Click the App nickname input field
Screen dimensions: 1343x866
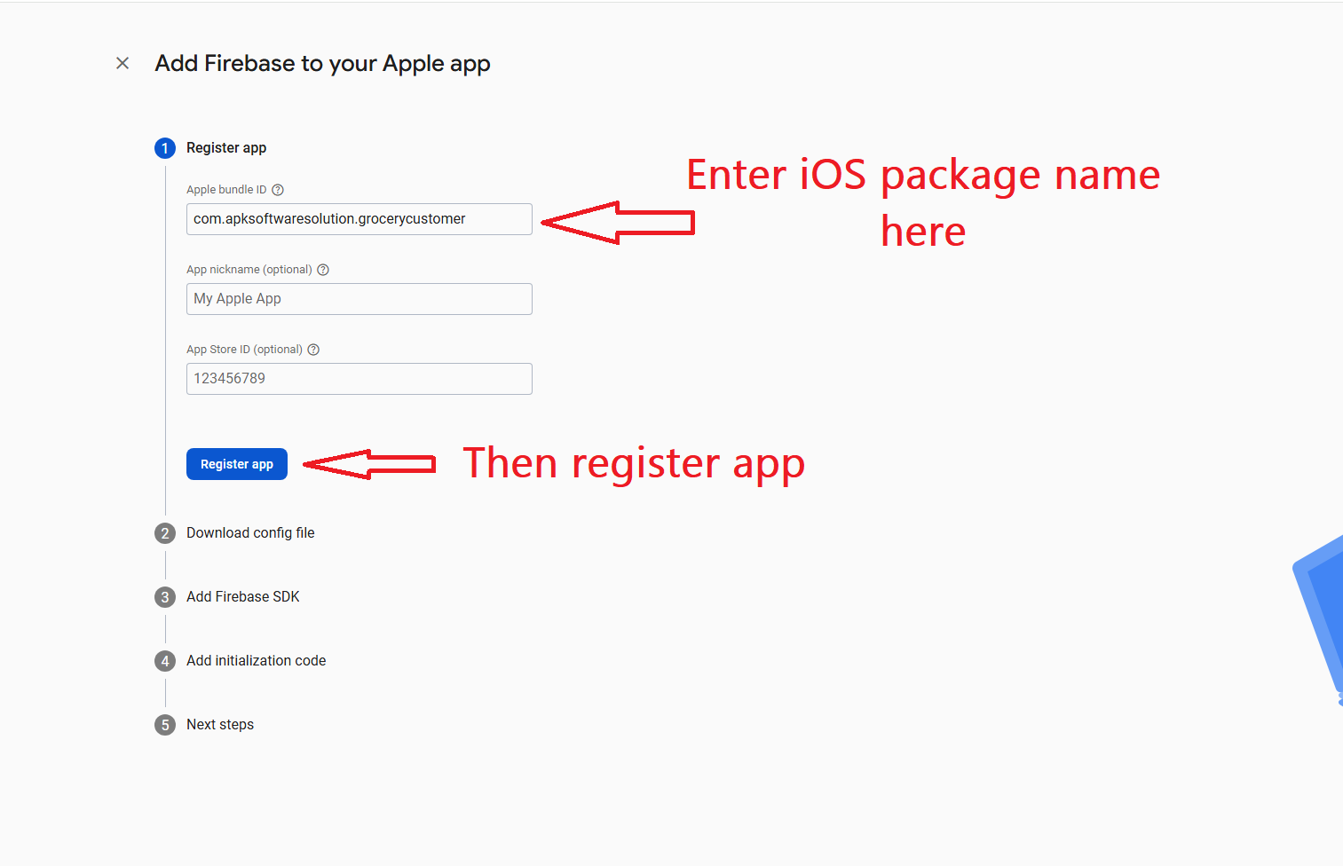[x=359, y=299]
